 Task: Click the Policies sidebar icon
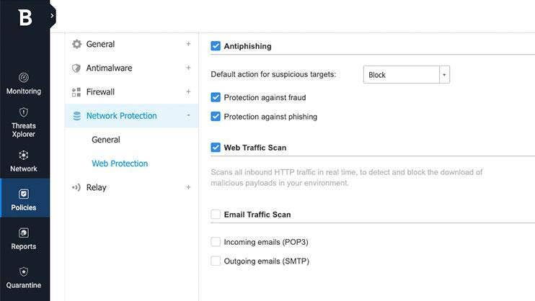point(24,194)
